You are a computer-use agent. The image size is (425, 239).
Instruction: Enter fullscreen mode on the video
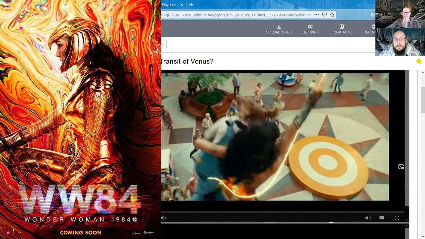point(397,218)
